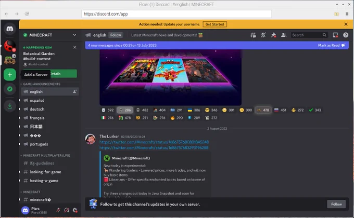Open Discord direct messages home icon
The width and height of the screenshot is (354, 218).
10,29
